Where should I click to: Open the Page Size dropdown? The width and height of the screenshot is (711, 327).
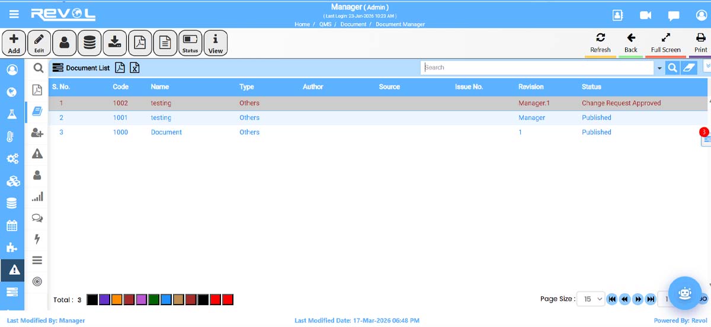[x=590, y=299]
